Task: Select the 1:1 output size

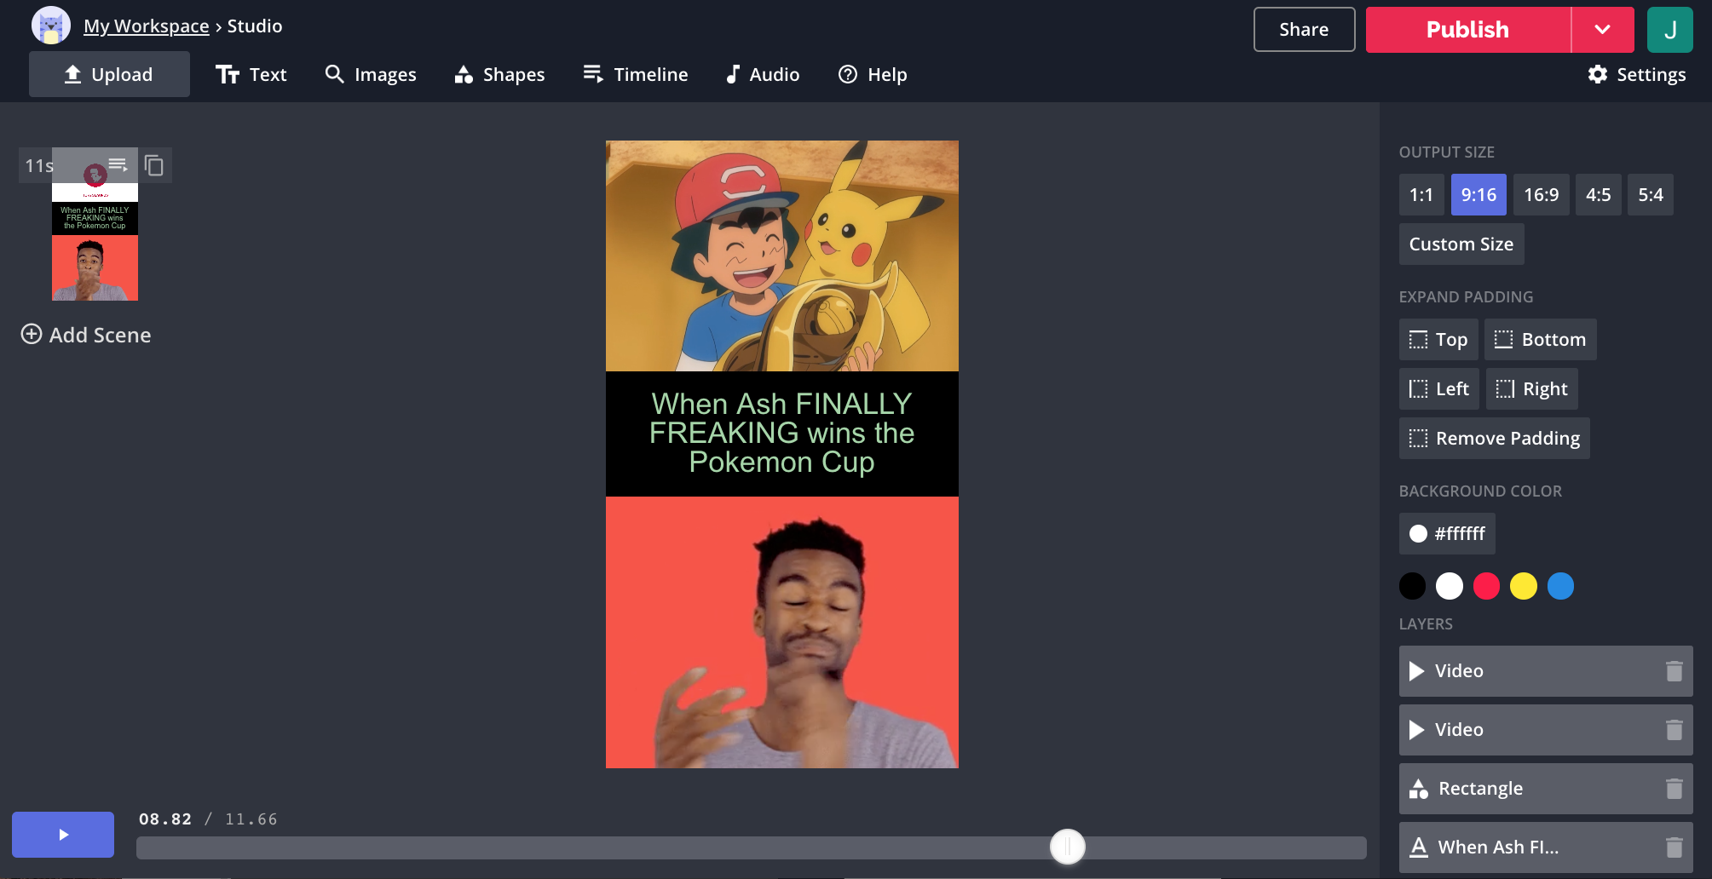Action: click(x=1421, y=195)
